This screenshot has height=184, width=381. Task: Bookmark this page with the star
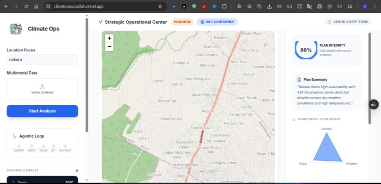coord(160,7)
